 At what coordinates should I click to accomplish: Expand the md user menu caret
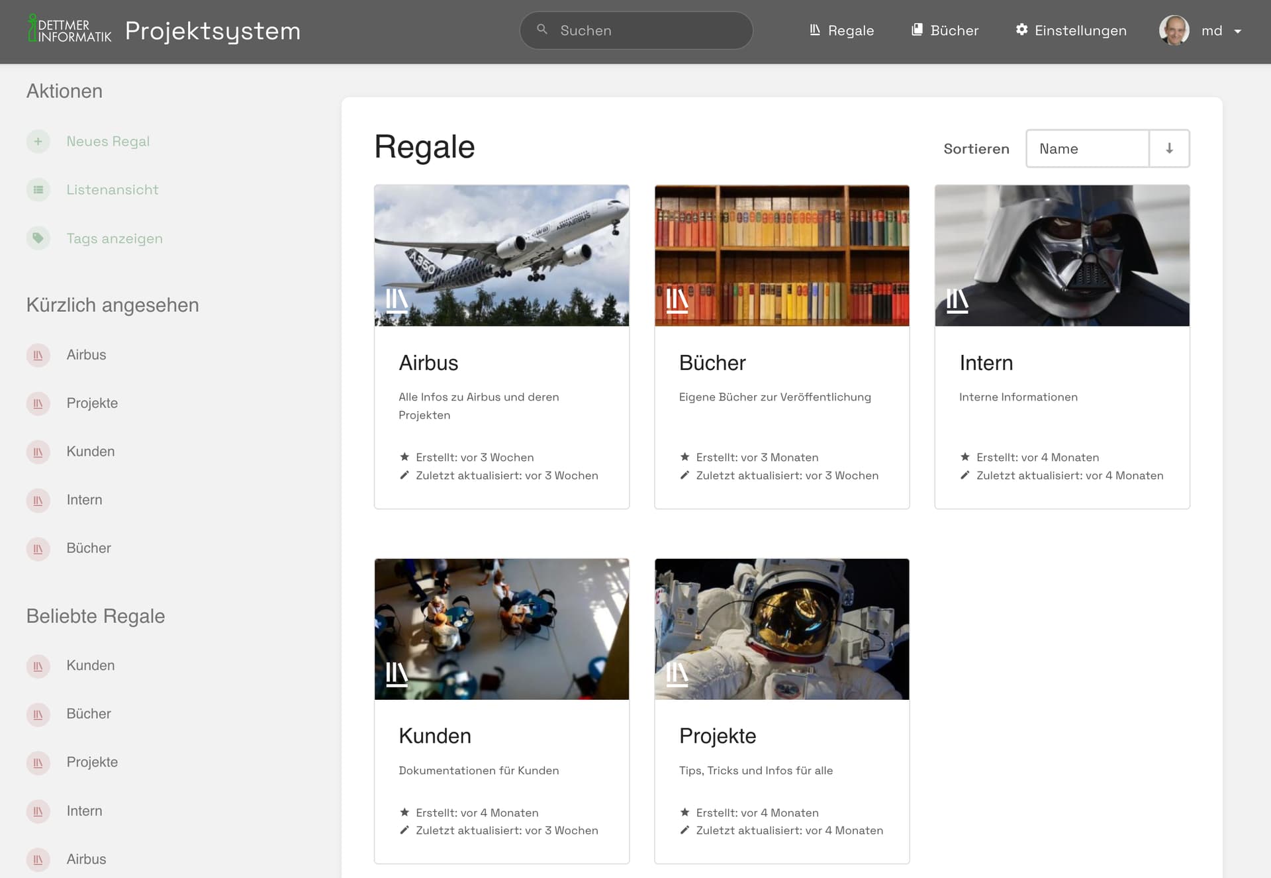[1237, 31]
